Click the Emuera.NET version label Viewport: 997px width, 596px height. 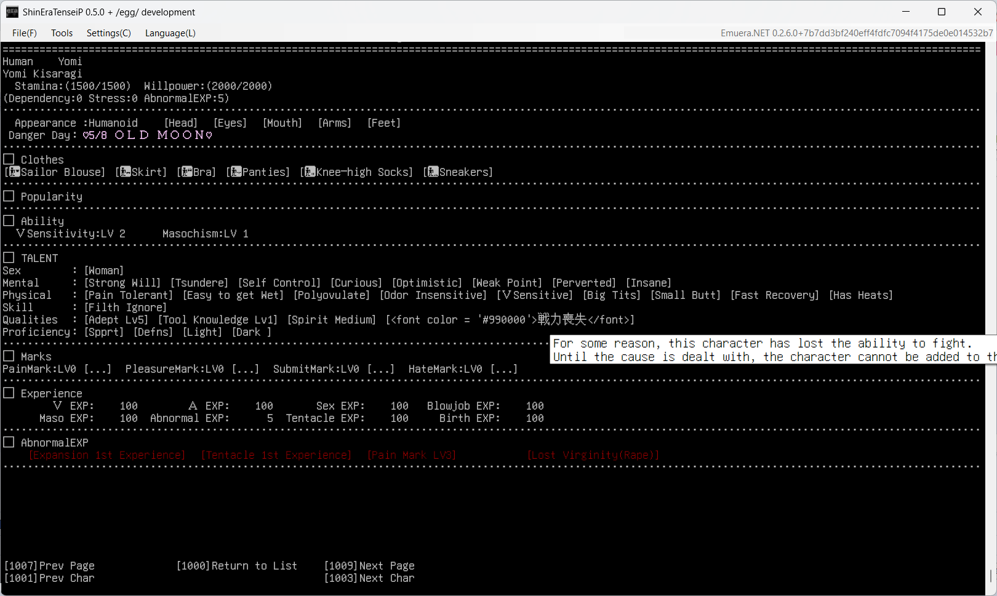pyautogui.click(x=857, y=33)
